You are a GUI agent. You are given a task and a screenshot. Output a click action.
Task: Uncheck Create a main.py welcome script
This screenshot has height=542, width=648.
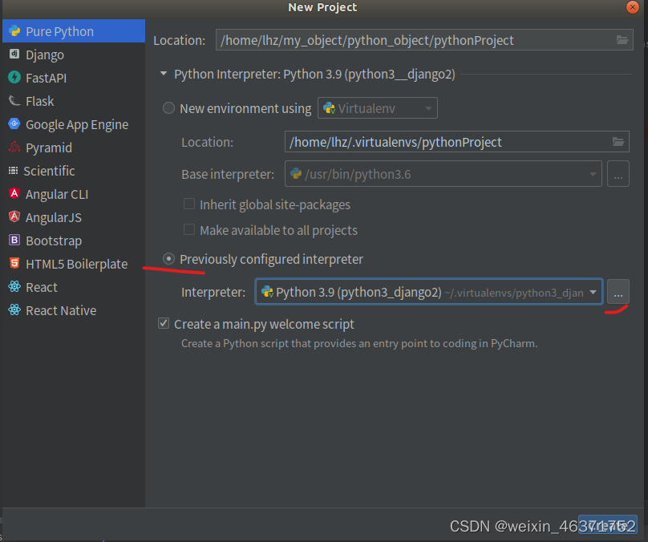pos(164,323)
